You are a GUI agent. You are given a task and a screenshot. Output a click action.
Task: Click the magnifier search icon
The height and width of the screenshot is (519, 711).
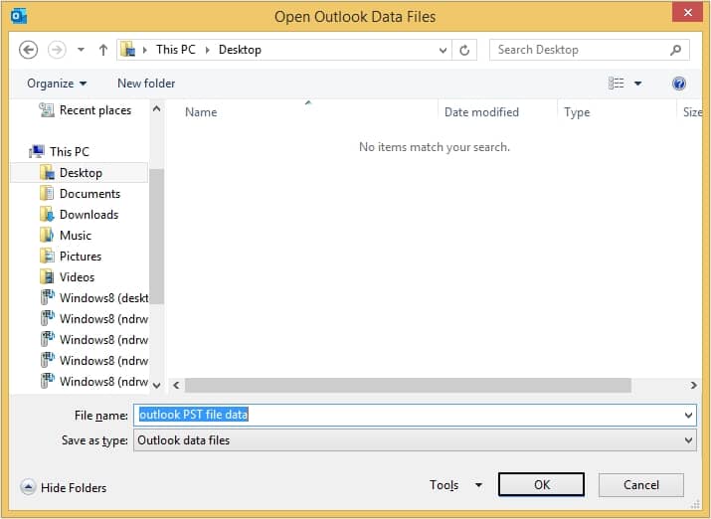[675, 50]
